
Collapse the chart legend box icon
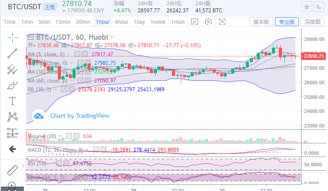pos(31,37)
